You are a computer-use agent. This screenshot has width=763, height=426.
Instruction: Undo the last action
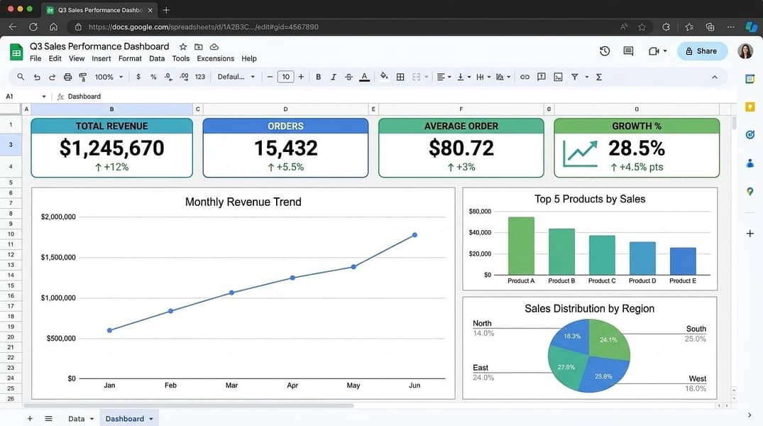36,77
